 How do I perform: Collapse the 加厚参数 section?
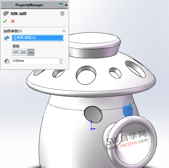tap(64, 31)
